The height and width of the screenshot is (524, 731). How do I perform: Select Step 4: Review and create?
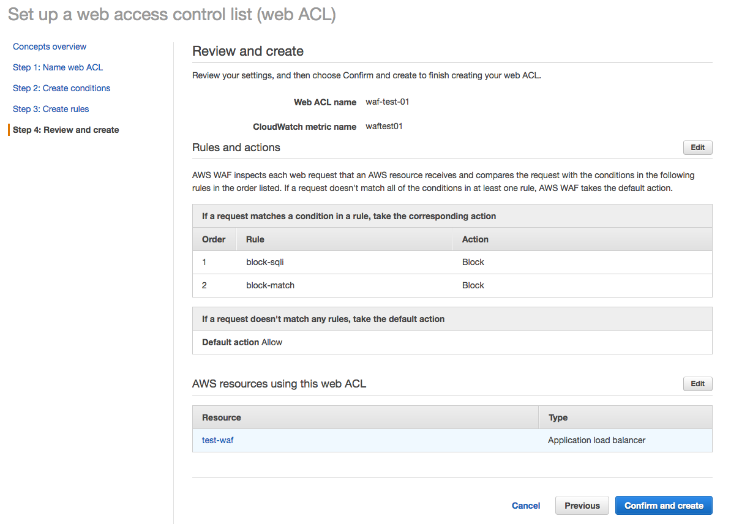coord(65,130)
